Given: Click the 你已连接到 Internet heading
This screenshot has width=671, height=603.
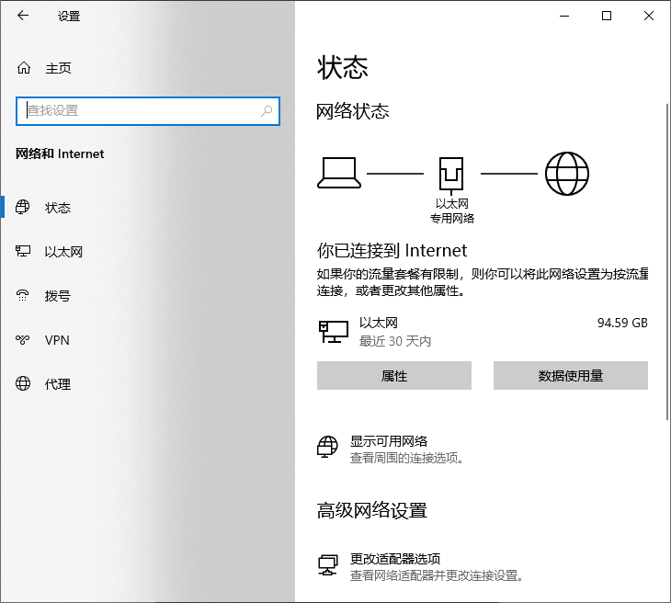Looking at the screenshot, I should point(392,250).
